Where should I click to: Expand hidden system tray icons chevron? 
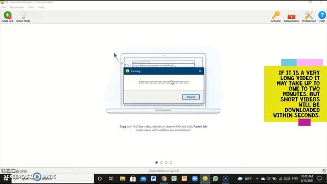click(x=257, y=179)
